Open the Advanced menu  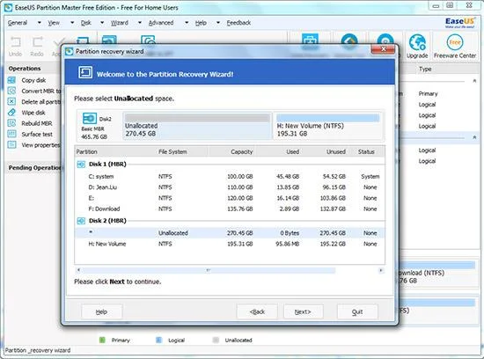161,23
